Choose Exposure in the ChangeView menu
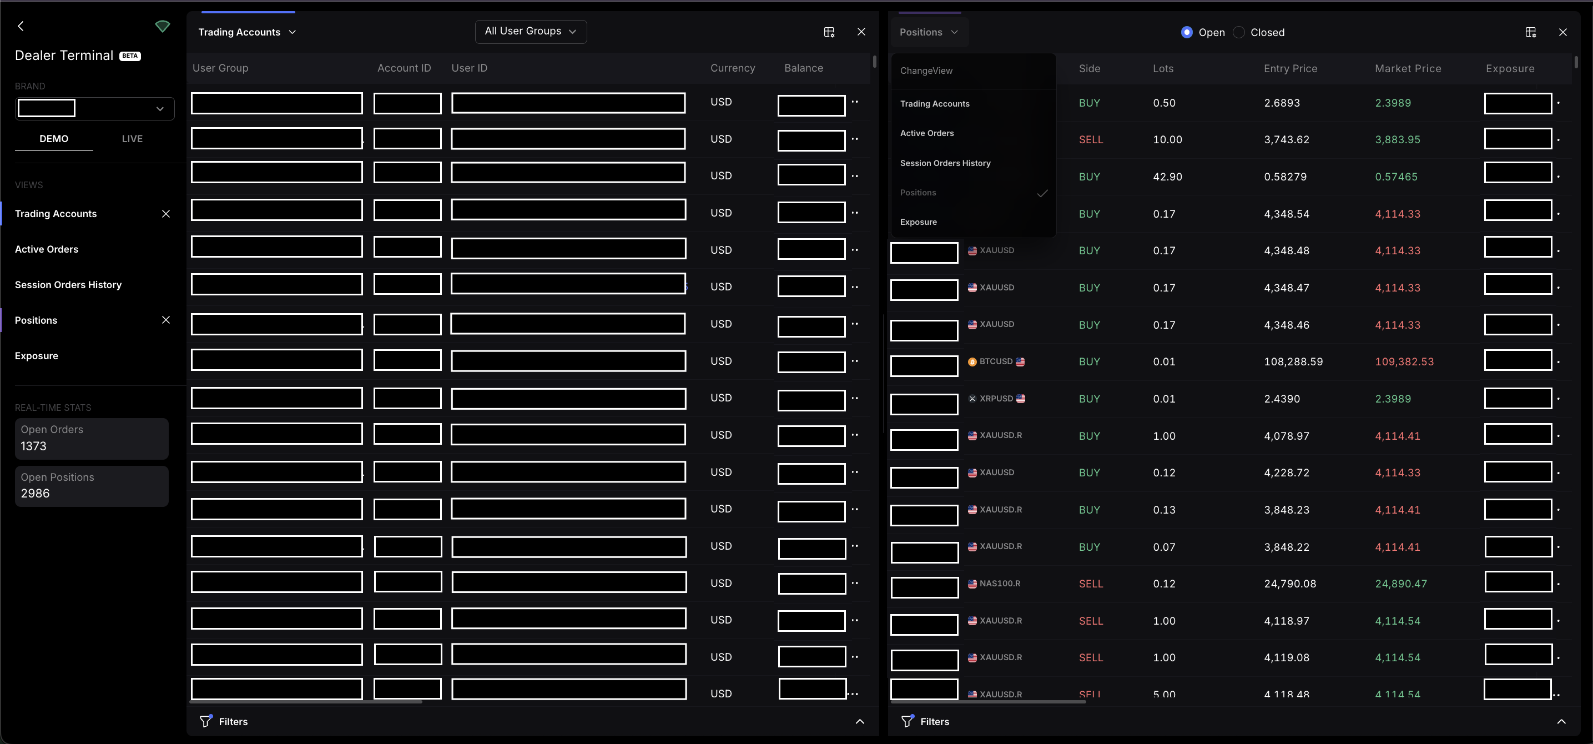This screenshot has width=1593, height=744. 918,222
